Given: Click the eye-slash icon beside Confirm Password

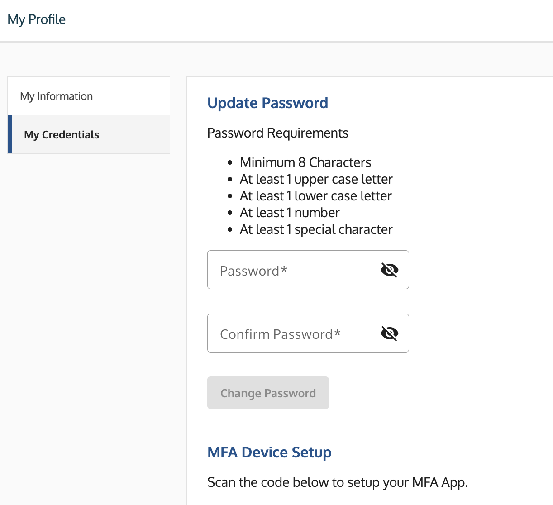Looking at the screenshot, I should [389, 333].
